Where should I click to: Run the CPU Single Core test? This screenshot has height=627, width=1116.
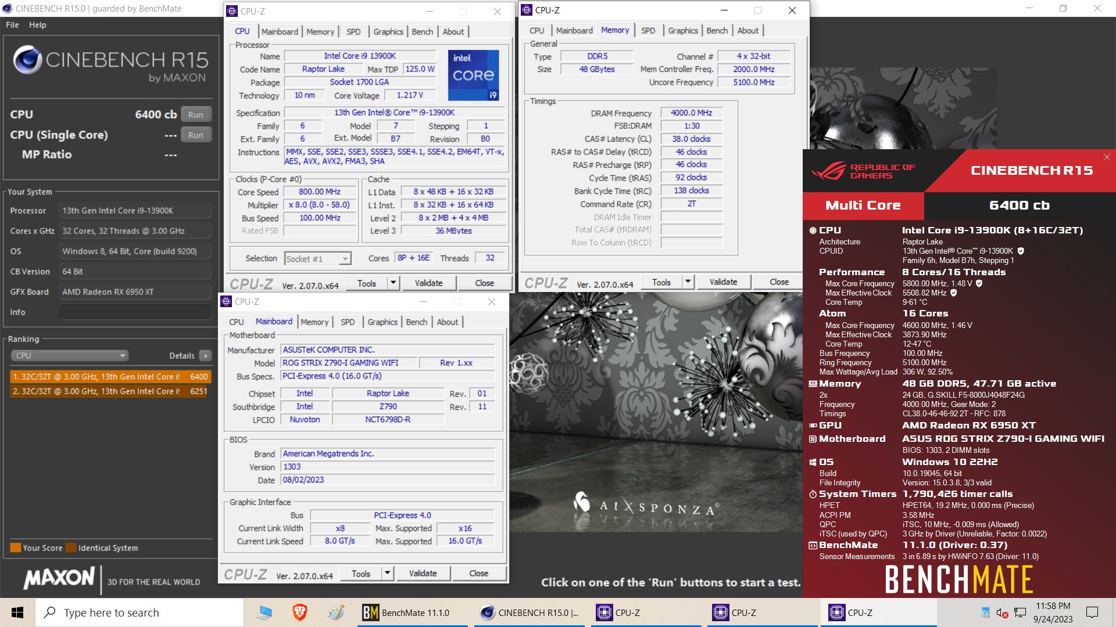(x=196, y=135)
